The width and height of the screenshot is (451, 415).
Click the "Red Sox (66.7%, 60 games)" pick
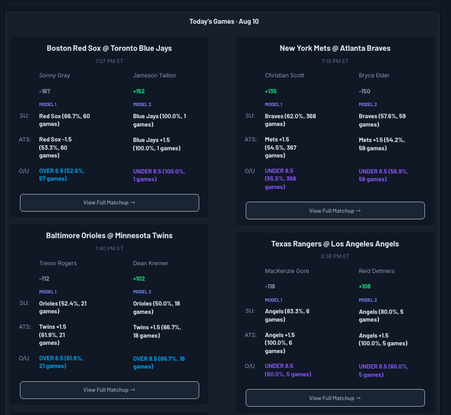[64, 120]
